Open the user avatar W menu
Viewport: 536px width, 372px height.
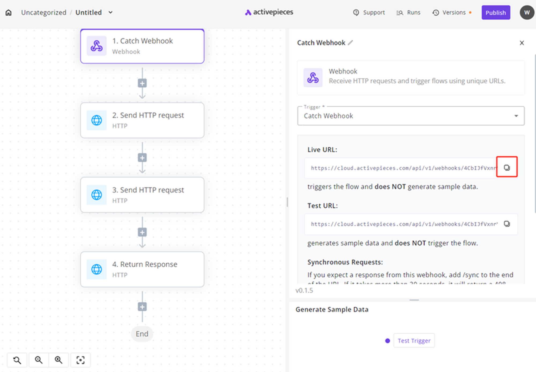click(x=527, y=13)
